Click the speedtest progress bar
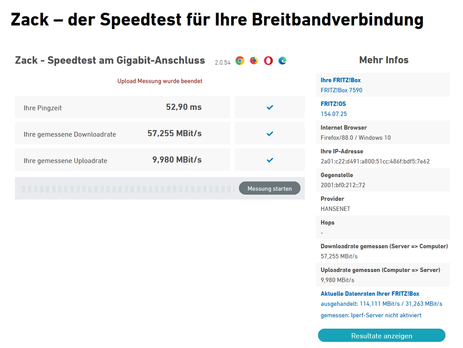 click(127, 189)
